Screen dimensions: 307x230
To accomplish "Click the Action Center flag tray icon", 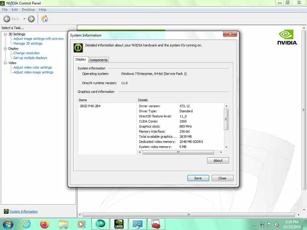I will [x=270, y=224].
